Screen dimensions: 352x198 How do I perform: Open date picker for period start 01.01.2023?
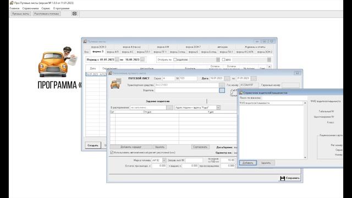coord(117,60)
